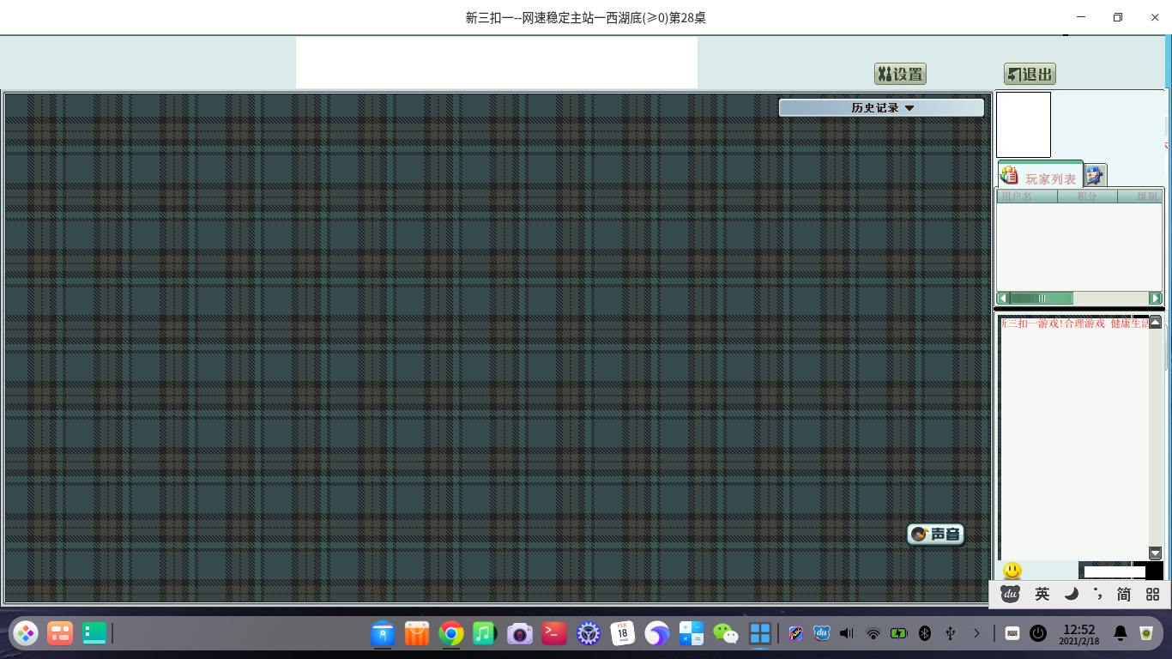This screenshot has width=1172, height=659.
Task: Open input method toolbox grid icon
Action: [1152, 594]
